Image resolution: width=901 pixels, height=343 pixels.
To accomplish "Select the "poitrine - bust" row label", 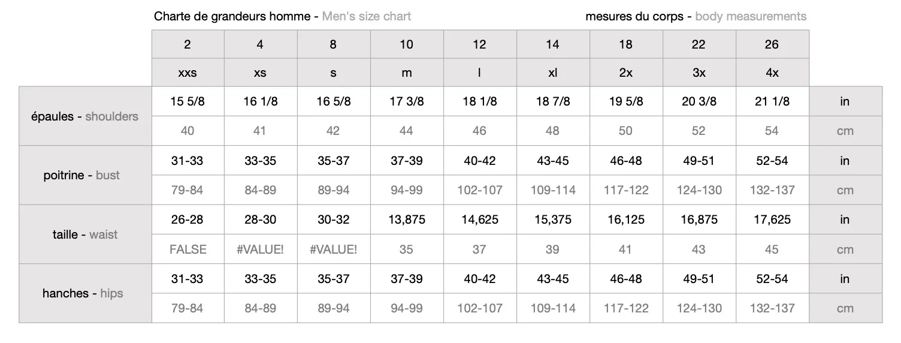I will [81, 175].
